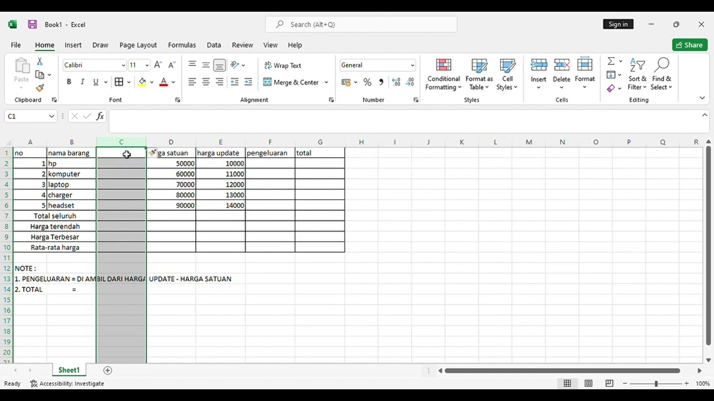This screenshot has width=714, height=401.
Task: Switch to Data tab
Action: (214, 45)
